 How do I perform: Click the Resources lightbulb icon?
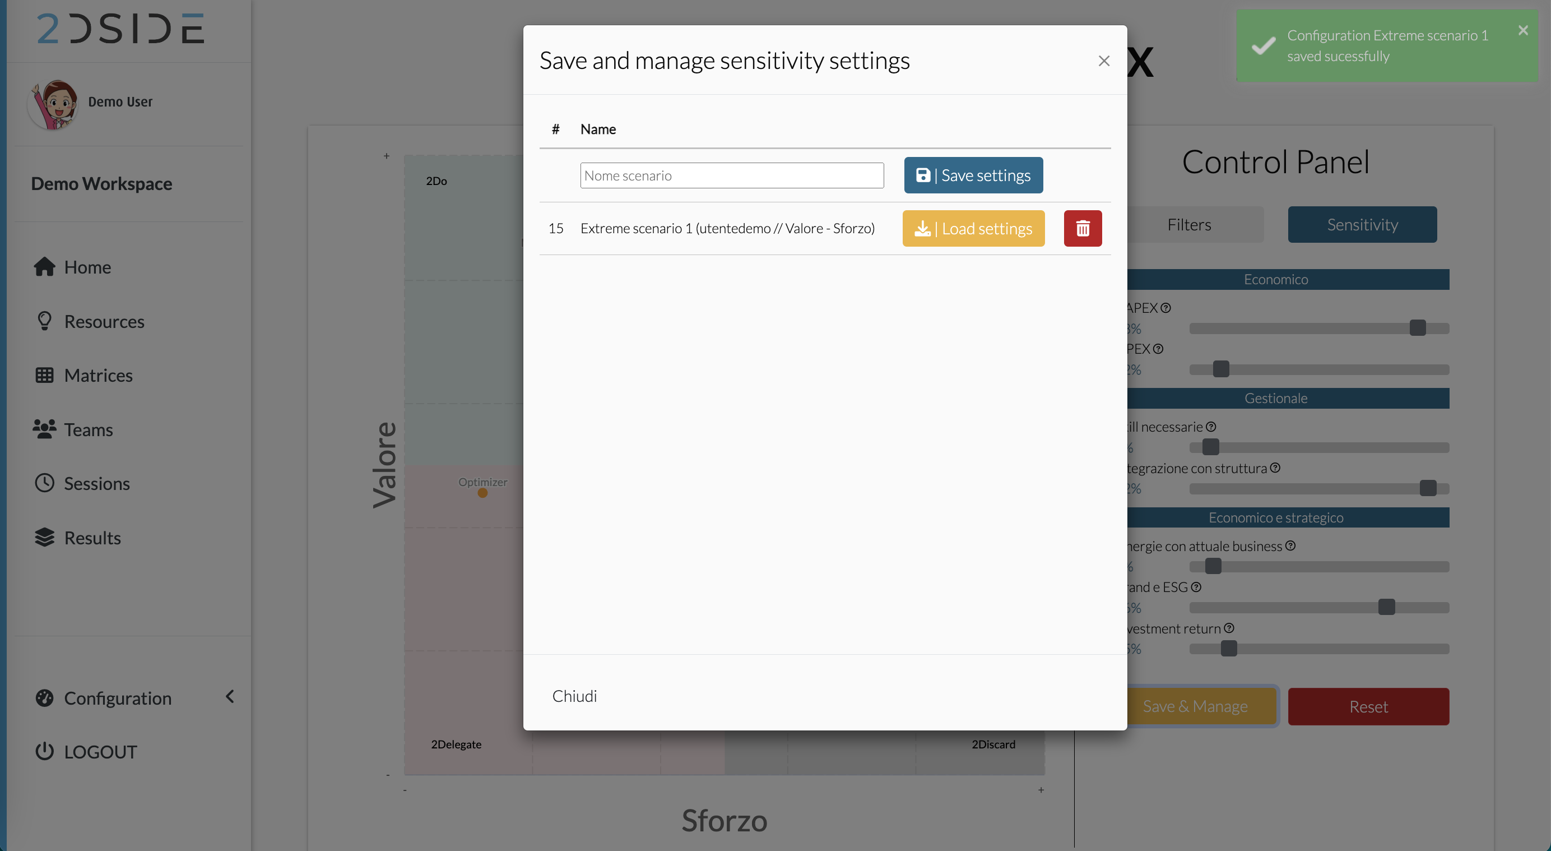point(45,321)
